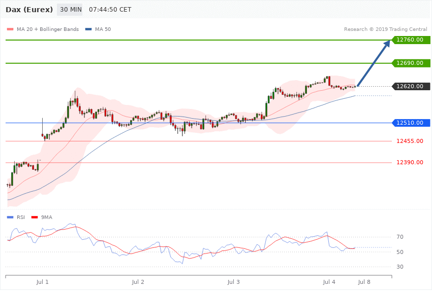Click the RSI 70 level label
The image size is (432, 292).
point(400,237)
